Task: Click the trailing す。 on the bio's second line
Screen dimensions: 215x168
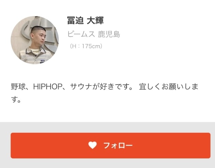Action: click(16, 100)
